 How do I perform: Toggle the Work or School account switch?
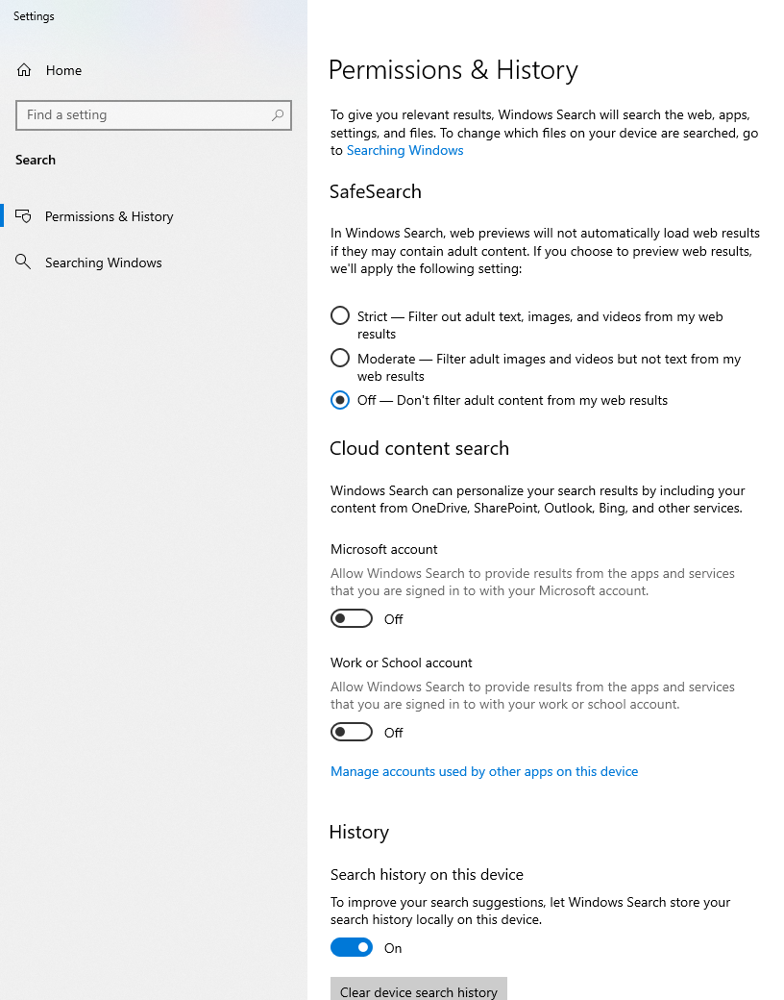click(x=352, y=732)
